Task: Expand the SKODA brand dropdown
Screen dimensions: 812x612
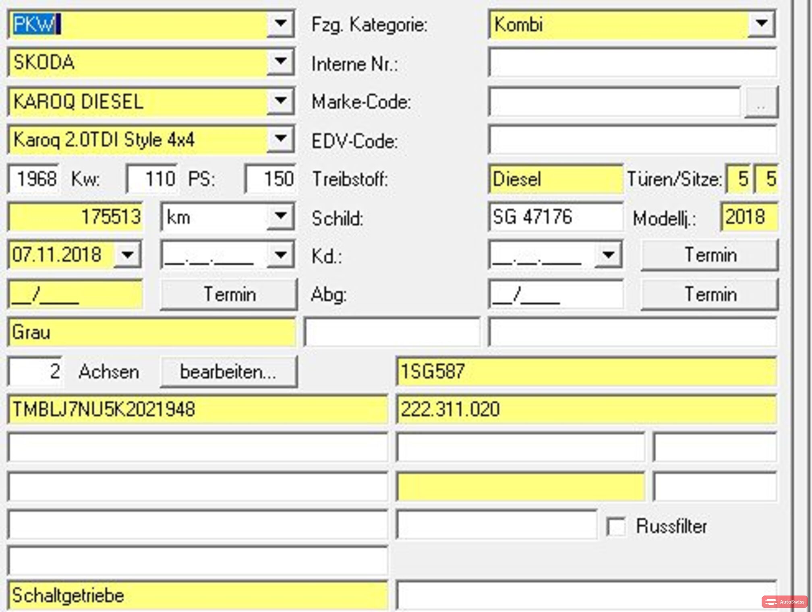Action: tap(280, 62)
